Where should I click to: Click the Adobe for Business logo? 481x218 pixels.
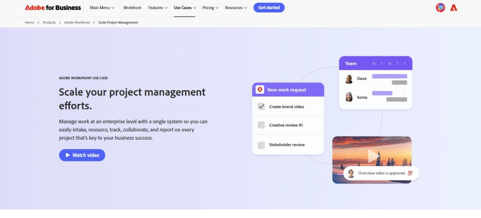coord(53,8)
